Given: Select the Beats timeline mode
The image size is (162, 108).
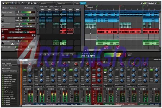Looking at the screenshot, I should (x=83, y=3).
